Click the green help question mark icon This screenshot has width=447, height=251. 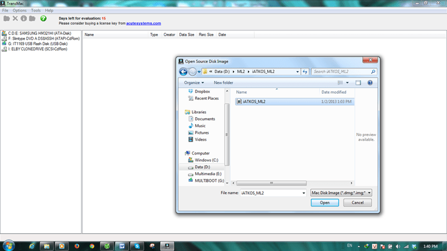click(44, 18)
